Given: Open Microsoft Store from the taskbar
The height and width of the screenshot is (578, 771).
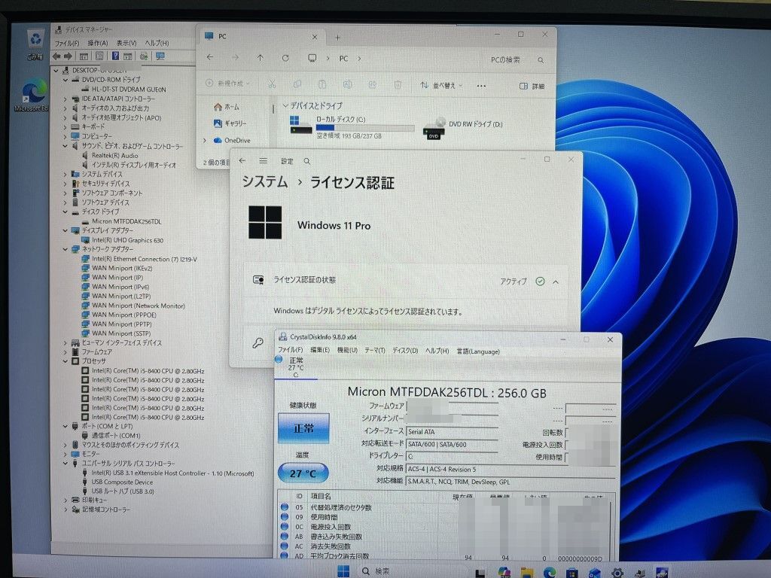Looking at the screenshot, I should click(571, 572).
